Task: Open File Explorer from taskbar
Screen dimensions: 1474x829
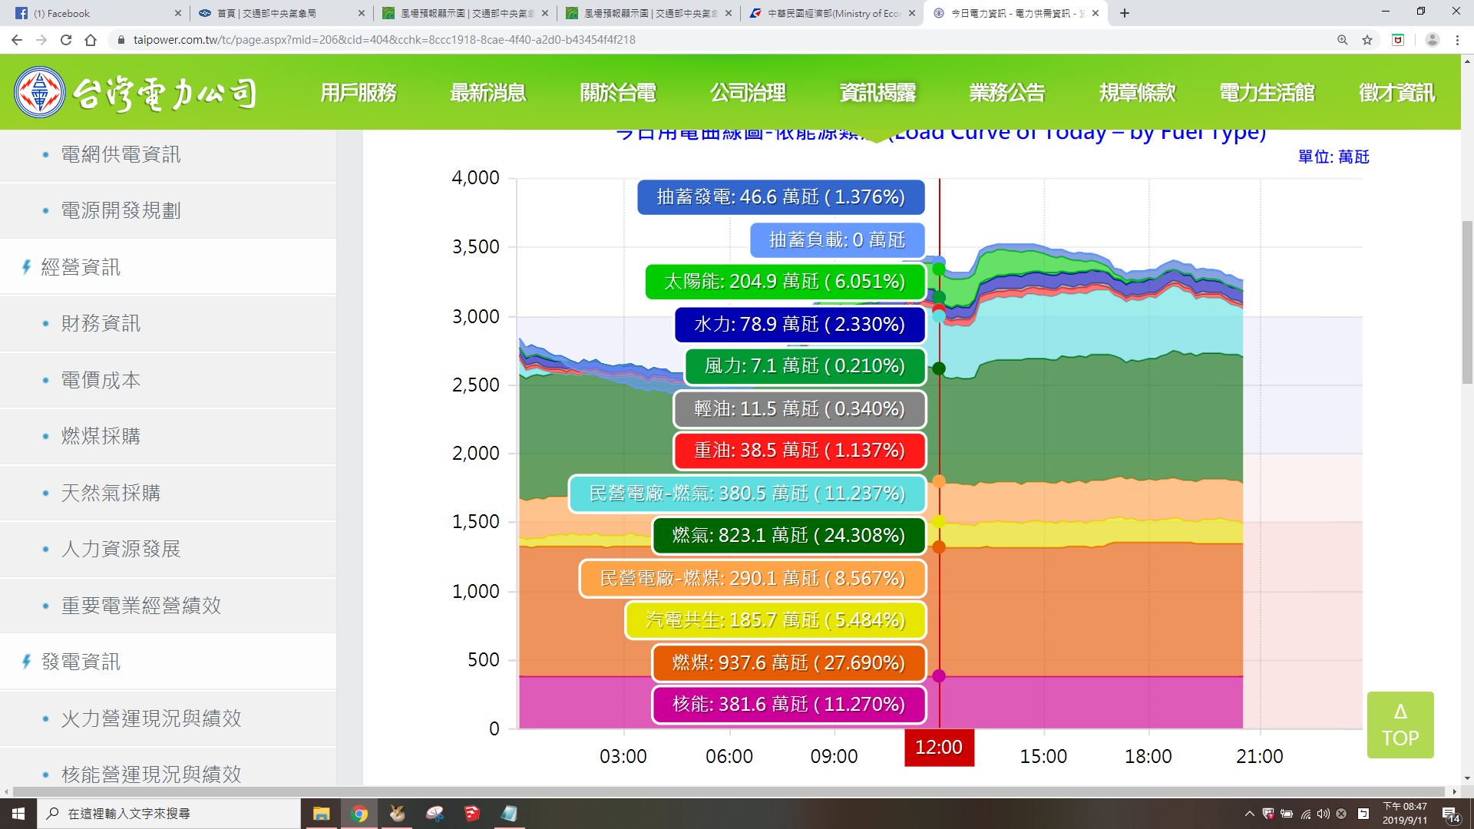Action: 321,814
